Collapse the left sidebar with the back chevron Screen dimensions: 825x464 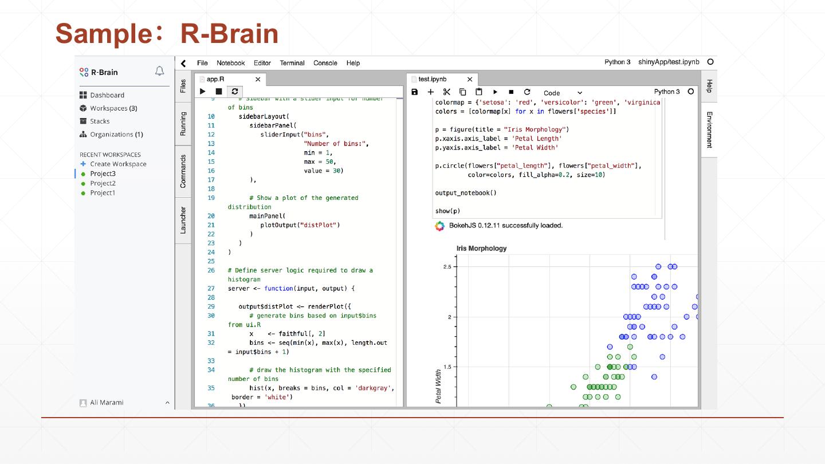pyautogui.click(x=183, y=64)
